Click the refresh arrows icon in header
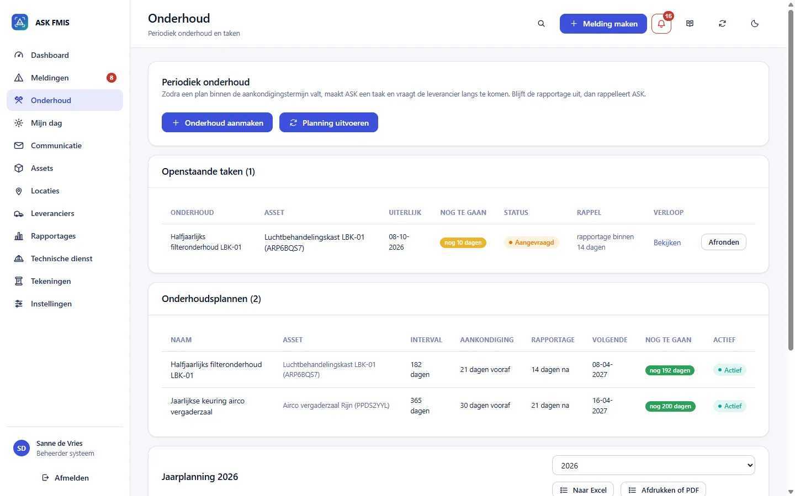The width and height of the screenshot is (795, 496). coord(723,24)
